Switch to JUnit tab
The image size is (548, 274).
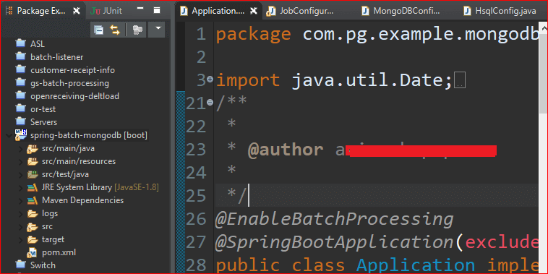pos(106,11)
